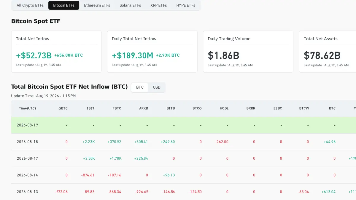
Task: Click the $78.62B net assets figure
Action: pos(322,55)
